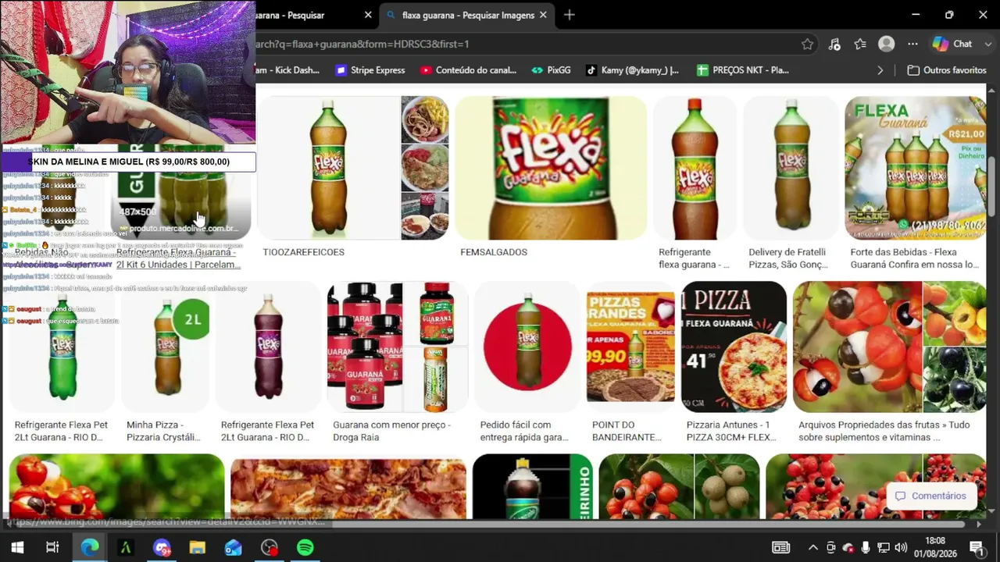Open the media control music note icon
Viewport: 1000px width, 562px height.
click(x=834, y=44)
